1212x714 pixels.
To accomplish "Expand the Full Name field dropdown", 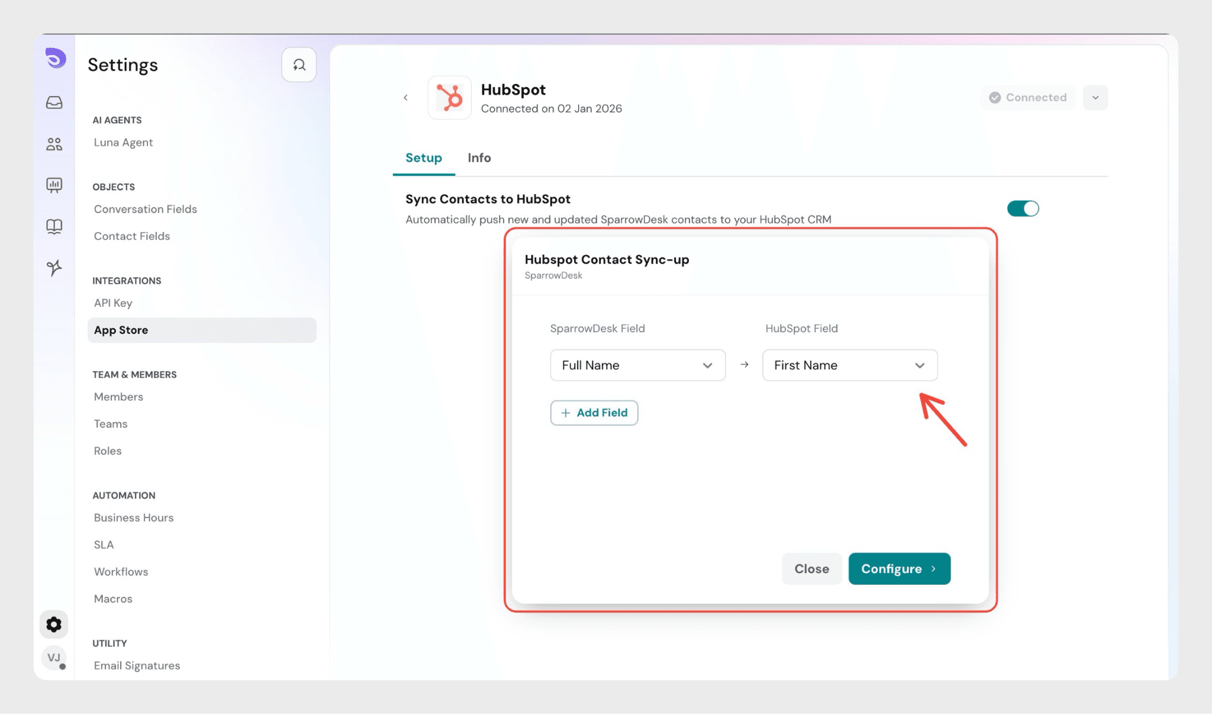I will (637, 365).
